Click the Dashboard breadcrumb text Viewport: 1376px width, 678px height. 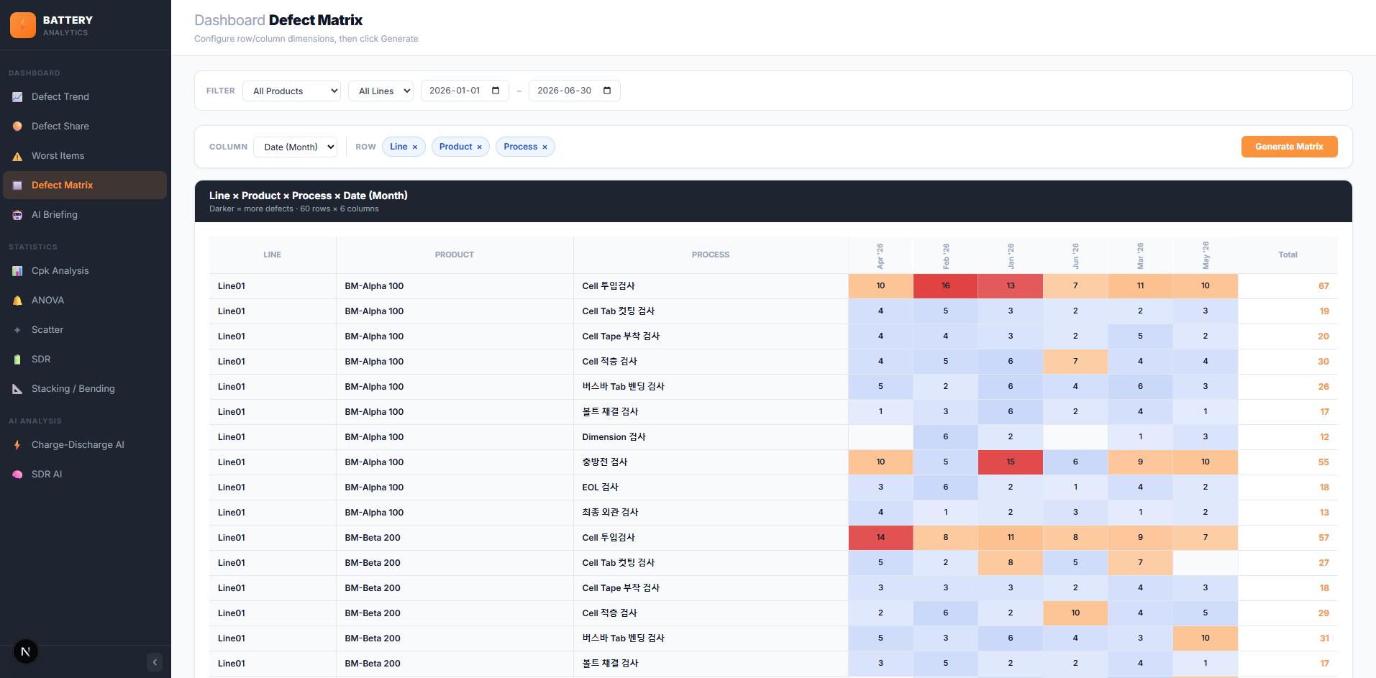(229, 20)
